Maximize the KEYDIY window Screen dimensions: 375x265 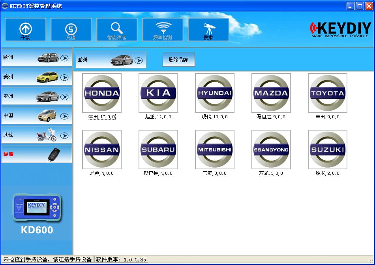coord(360,6)
